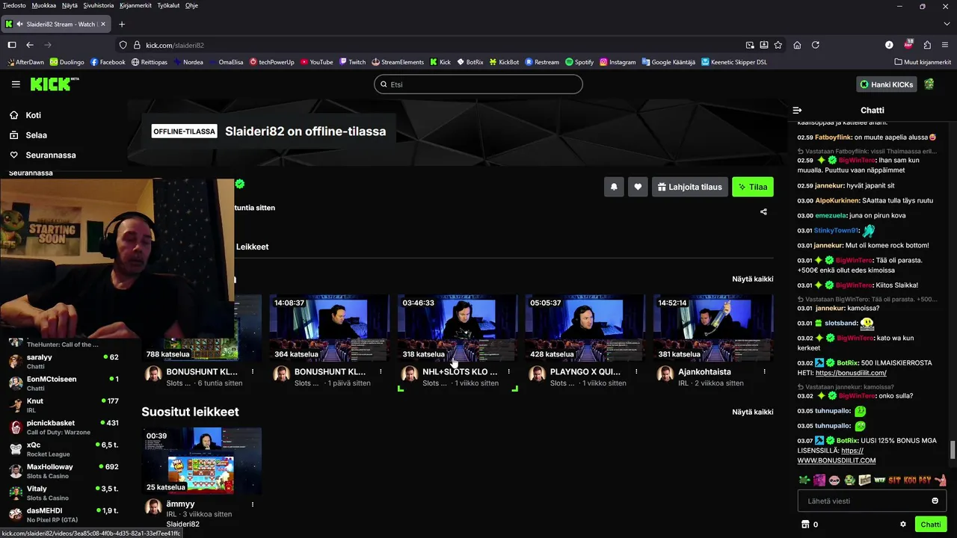
Task: Open Seurannassa in the sidebar
Action: click(50, 155)
